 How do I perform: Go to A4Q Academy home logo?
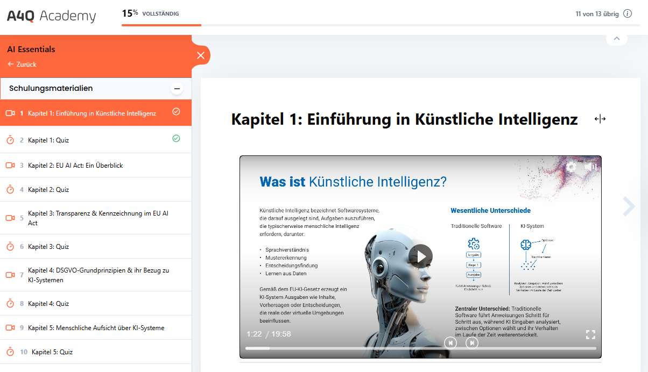click(x=51, y=16)
